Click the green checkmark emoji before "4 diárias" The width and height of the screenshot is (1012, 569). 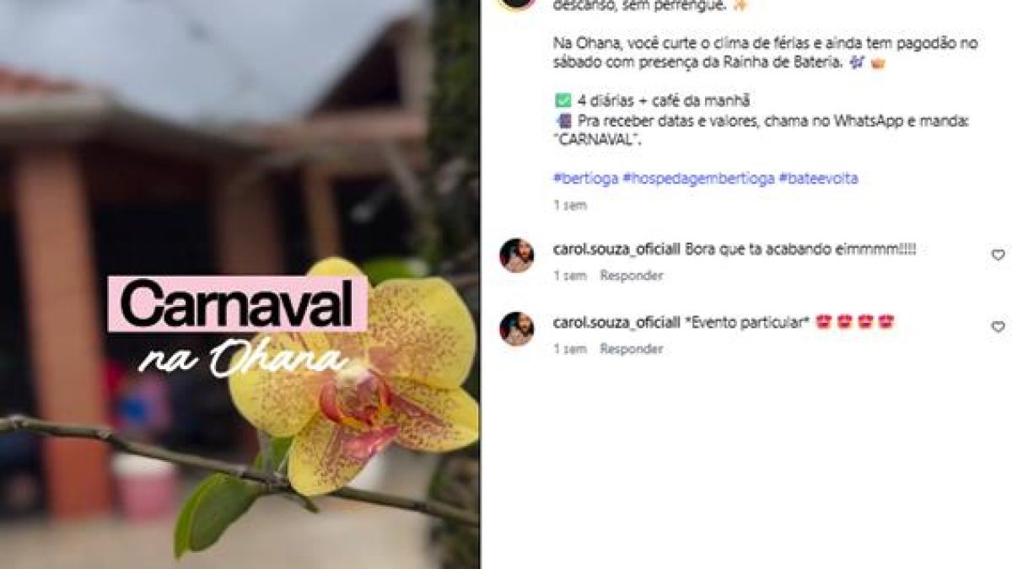point(563,100)
